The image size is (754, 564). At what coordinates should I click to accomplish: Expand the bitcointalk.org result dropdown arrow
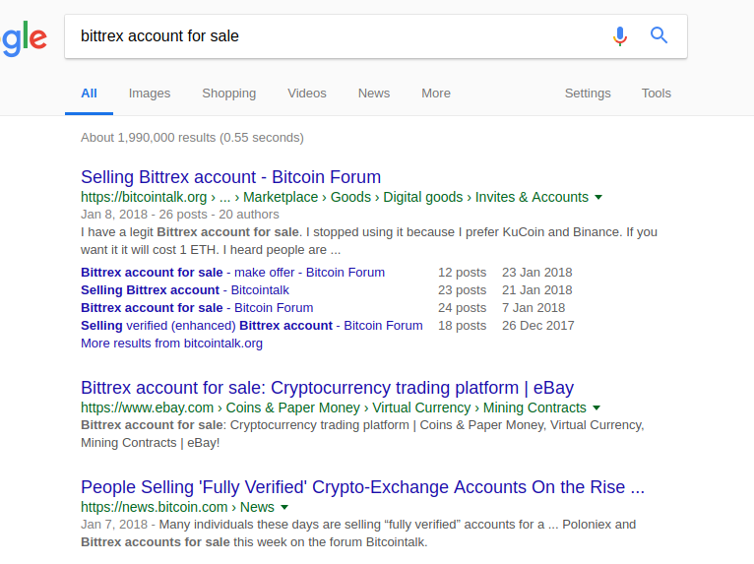pos(598,197)
